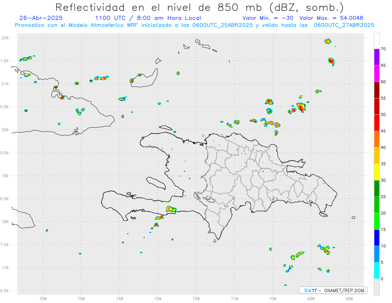The width and height of the screenshot is (392, 303).
Task: Click the colorbar value label '35'
Action: pyautogui.click(x=383, y=164)
